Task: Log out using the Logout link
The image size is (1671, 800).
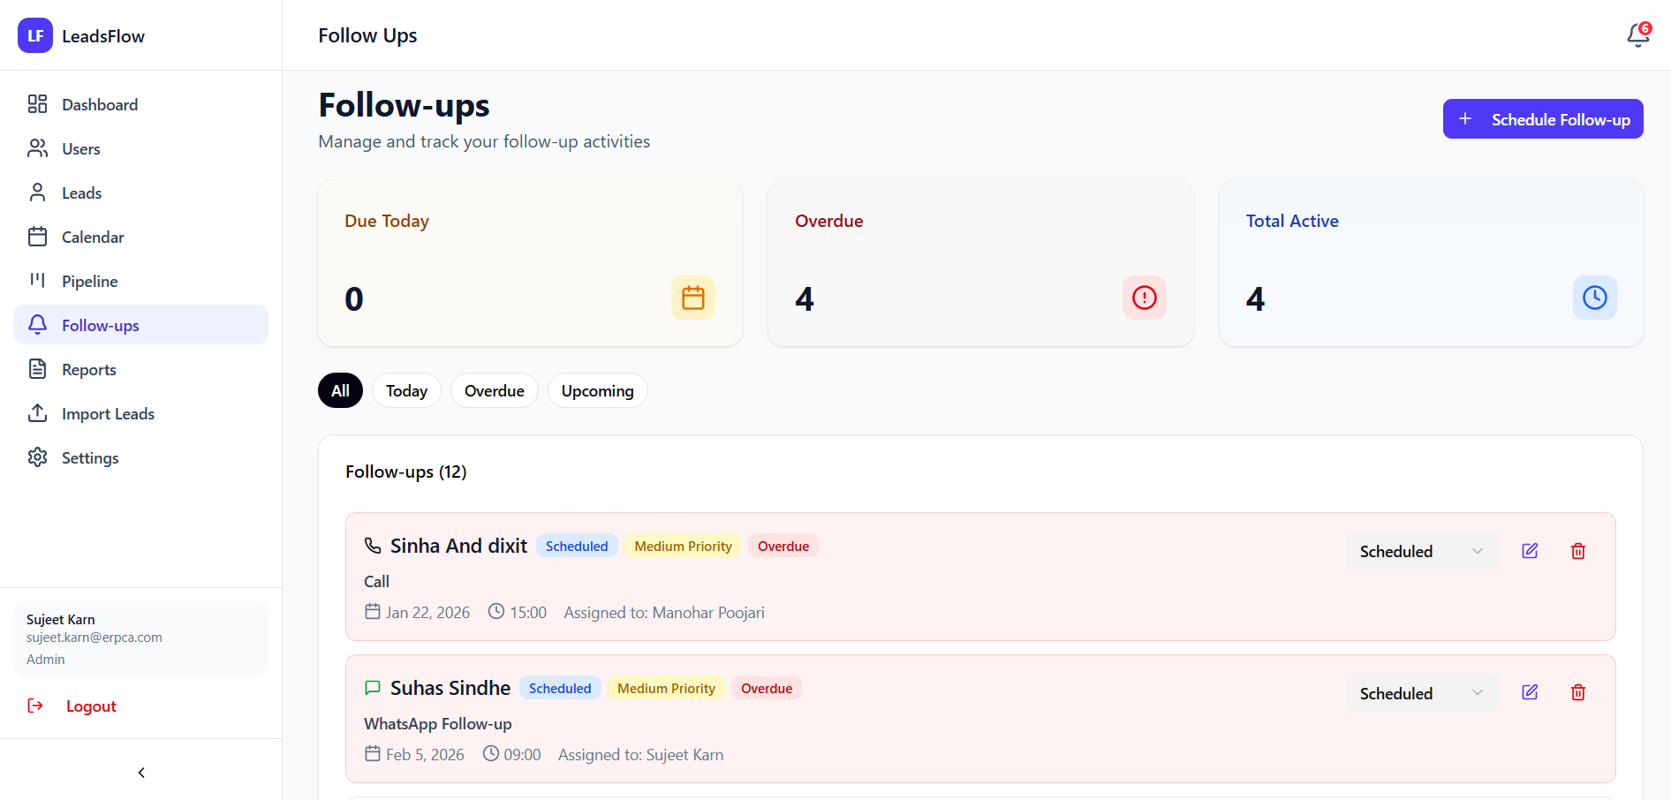Action: click(90, 706)
